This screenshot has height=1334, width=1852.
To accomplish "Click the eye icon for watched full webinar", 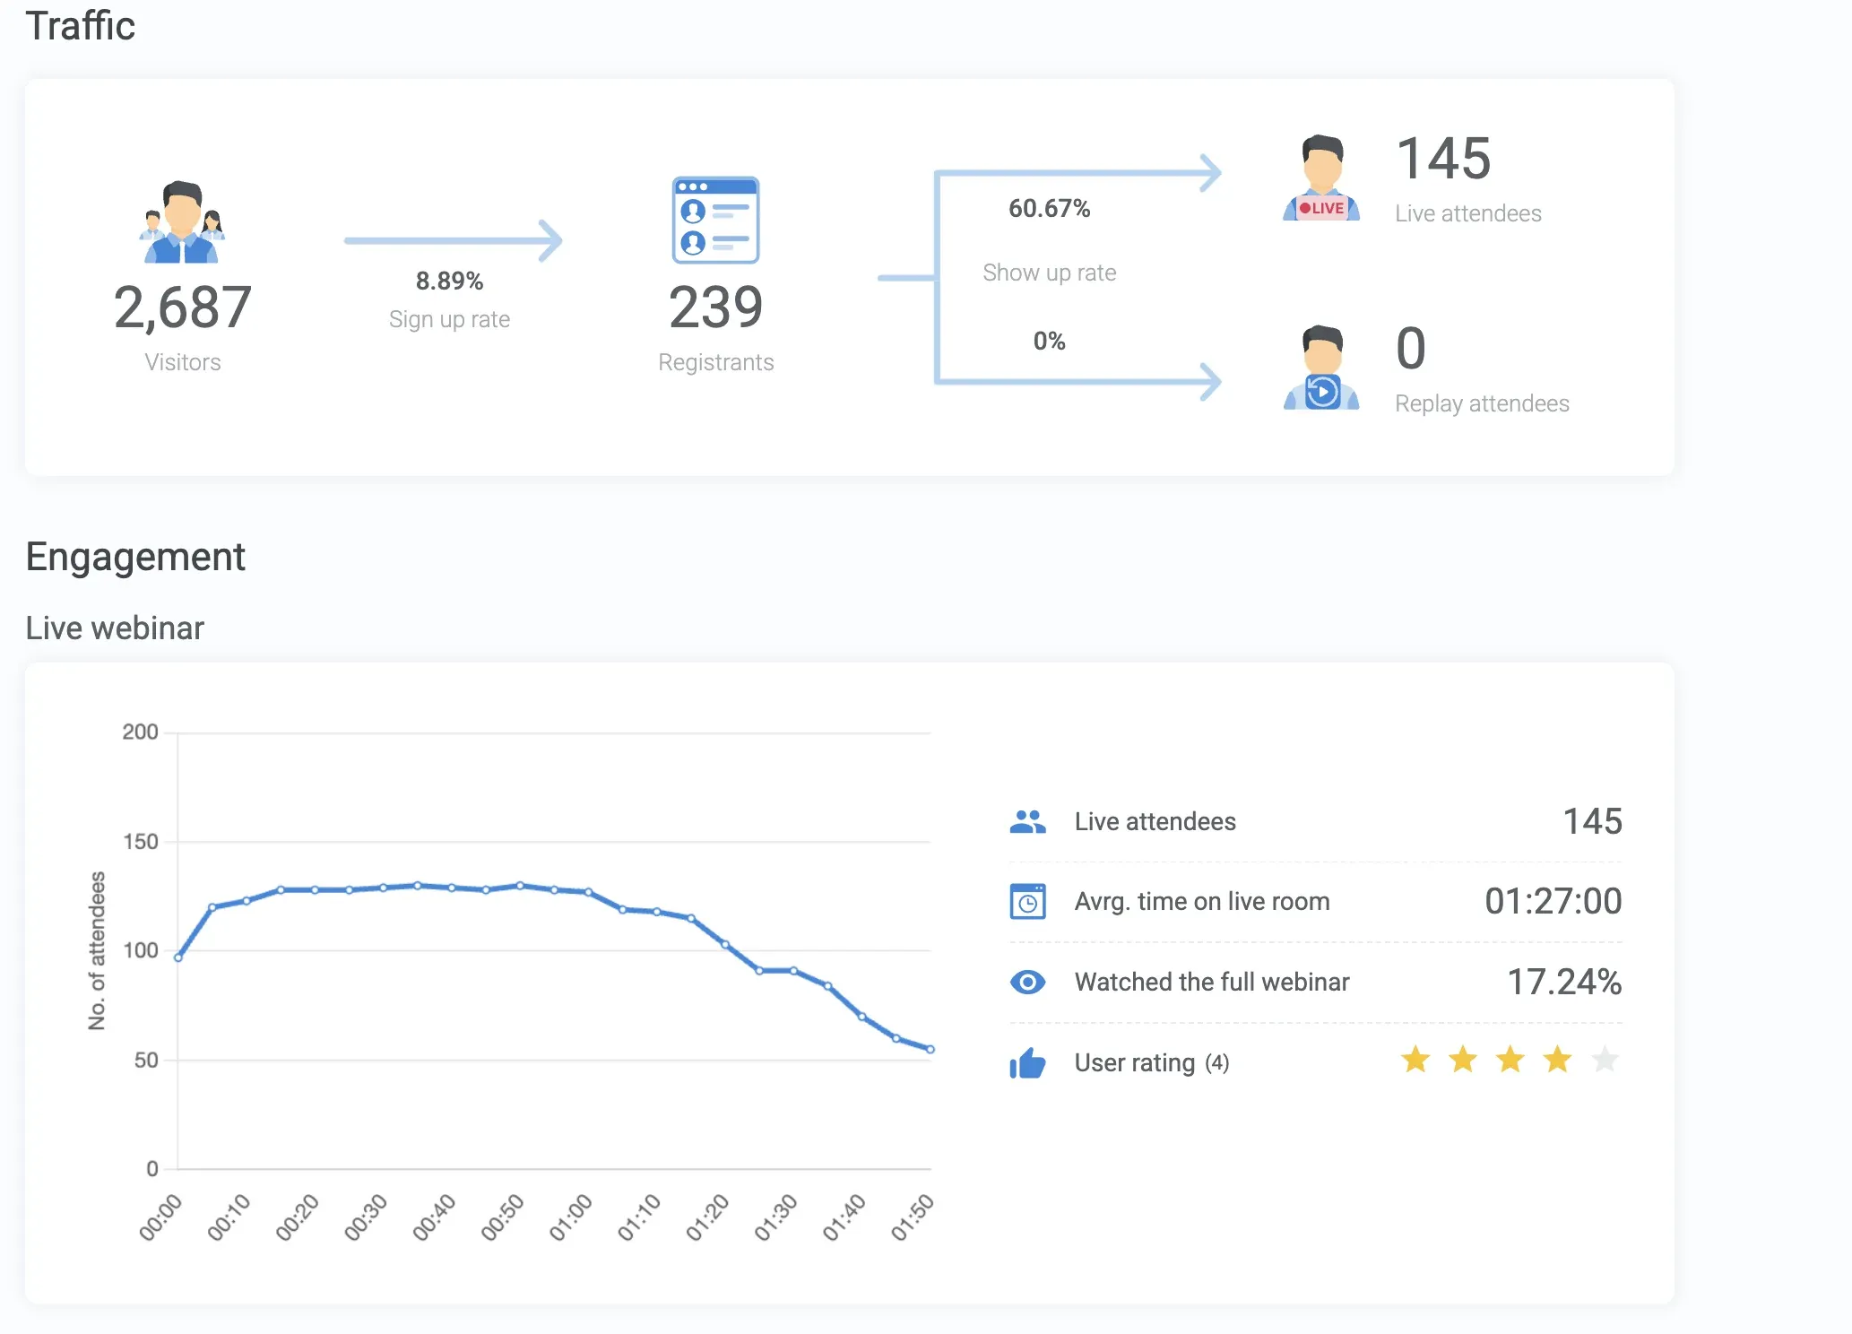I will pyautogui.click(x=1027, y=982).
